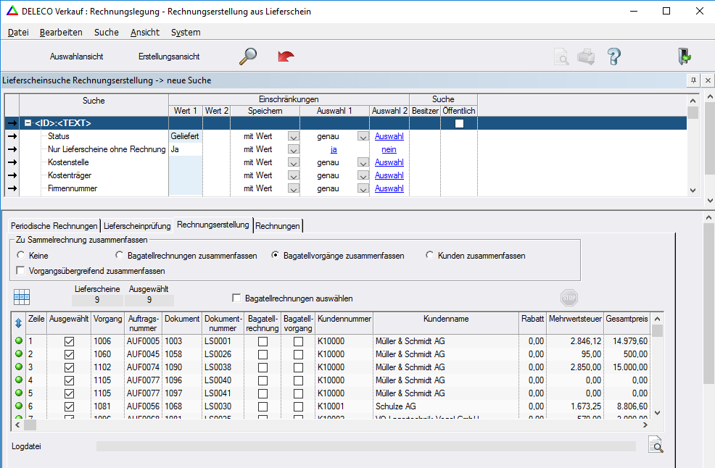715x468 pixels.
Task: Open the log file viewer icon
Action: 656,446
